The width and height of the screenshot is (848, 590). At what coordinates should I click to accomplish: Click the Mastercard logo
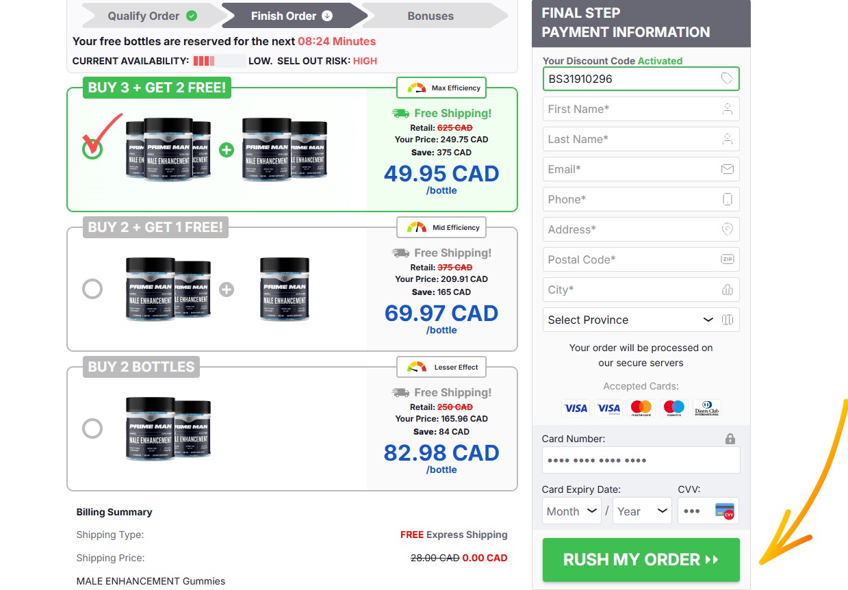click(641, 409)
